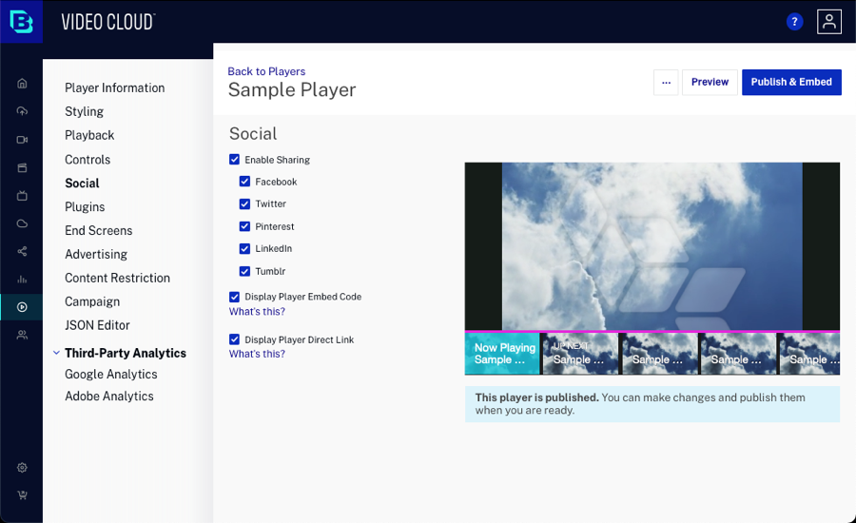This screenshot has width=856, height=523.
Task: Open the End Screens settings page
Action: (98, 230)
